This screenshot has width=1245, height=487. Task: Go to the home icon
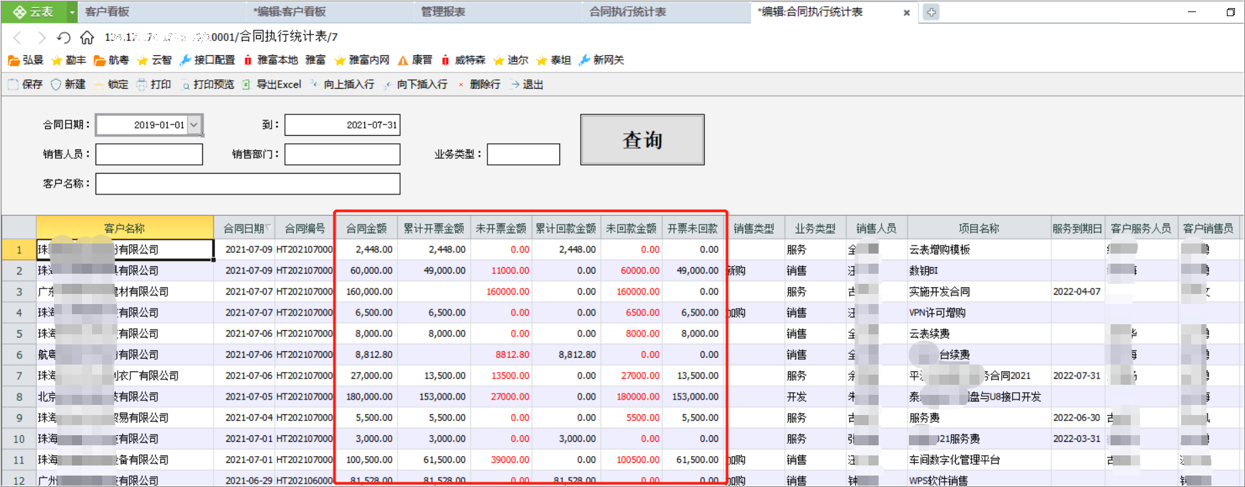click(87, 37)
